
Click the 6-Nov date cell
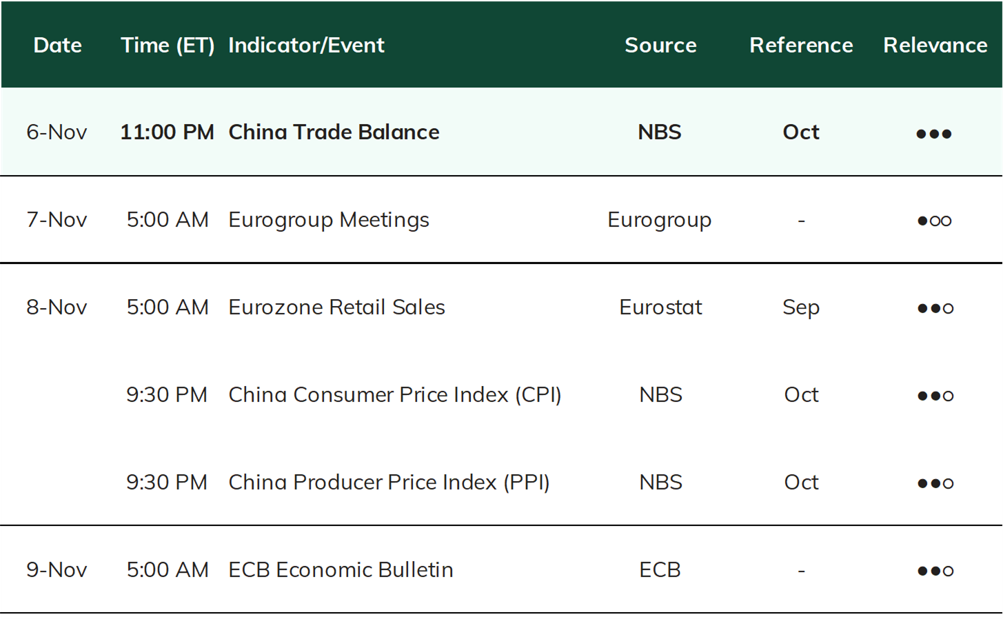click(57, 132)
